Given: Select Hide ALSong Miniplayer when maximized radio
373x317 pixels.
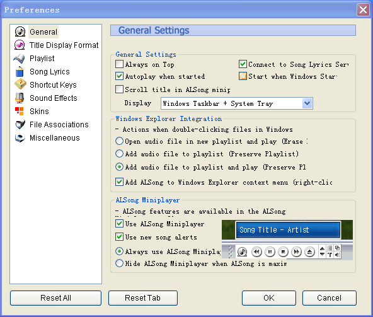Looking at the screenshot, I should tap(120, 263).
